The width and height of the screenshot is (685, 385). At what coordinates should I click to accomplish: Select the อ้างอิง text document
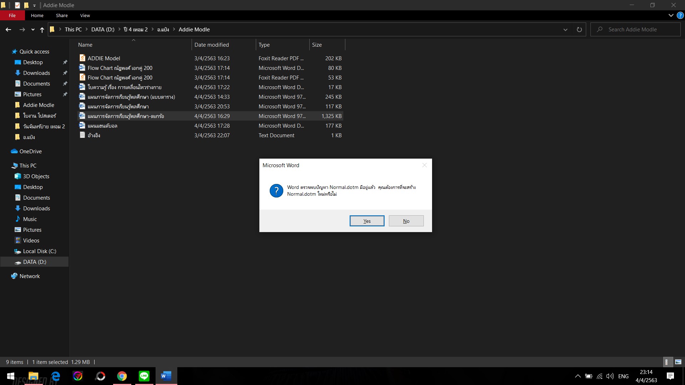pos(94,135)
